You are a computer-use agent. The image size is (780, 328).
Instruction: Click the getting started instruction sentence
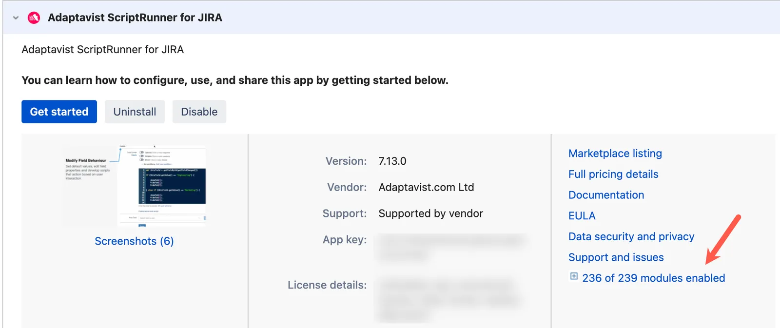point(235,80)
